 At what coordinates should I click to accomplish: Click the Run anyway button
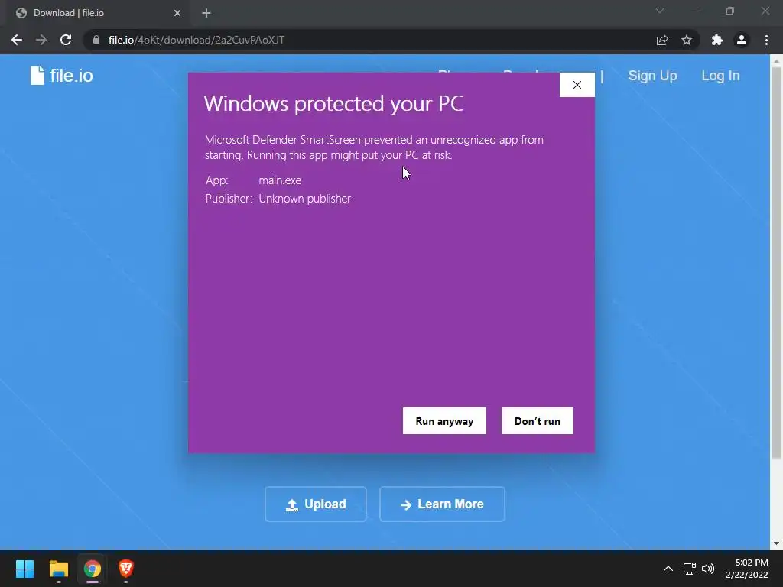pyautogui.click(x=444, y=421)
